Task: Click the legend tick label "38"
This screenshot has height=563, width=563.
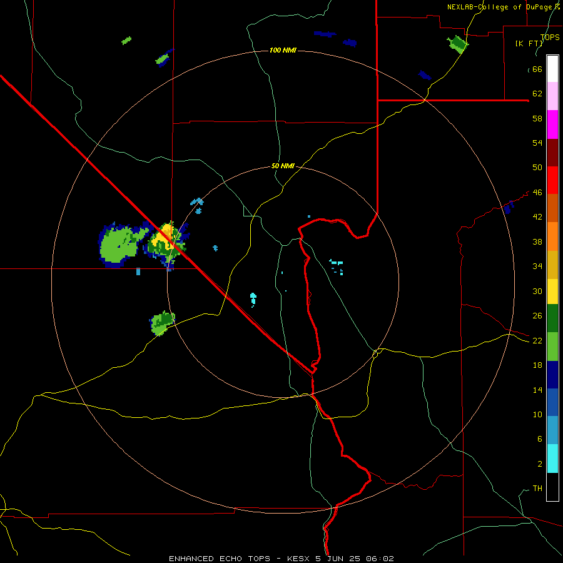Action: point(537,241)
